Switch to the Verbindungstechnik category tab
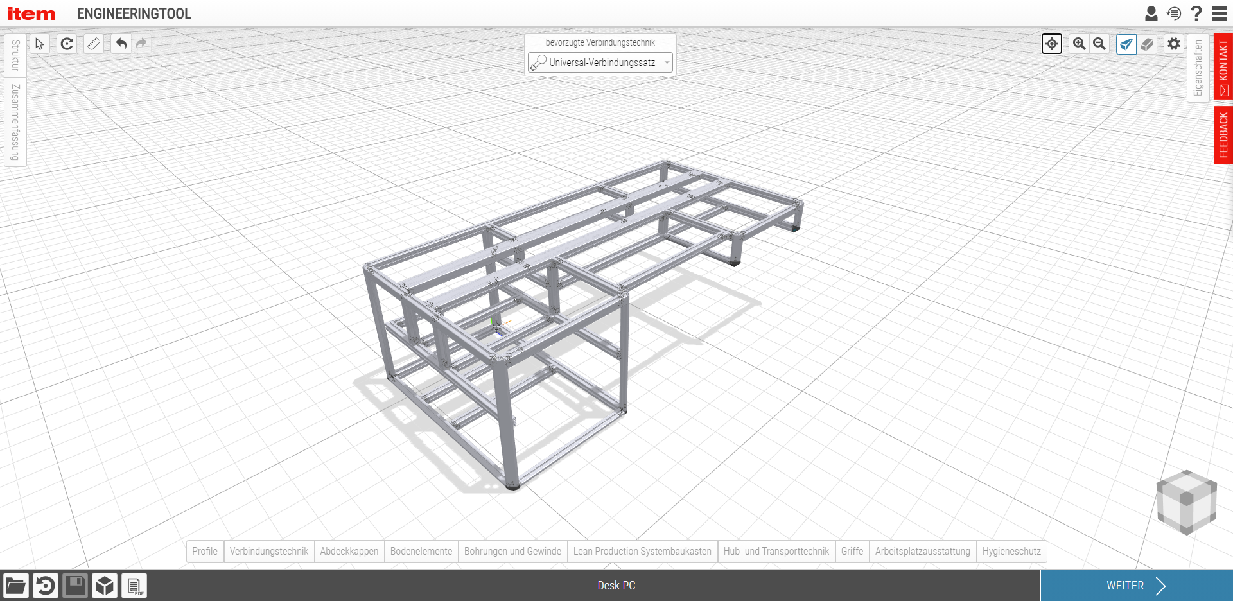 tap(268, 551)
